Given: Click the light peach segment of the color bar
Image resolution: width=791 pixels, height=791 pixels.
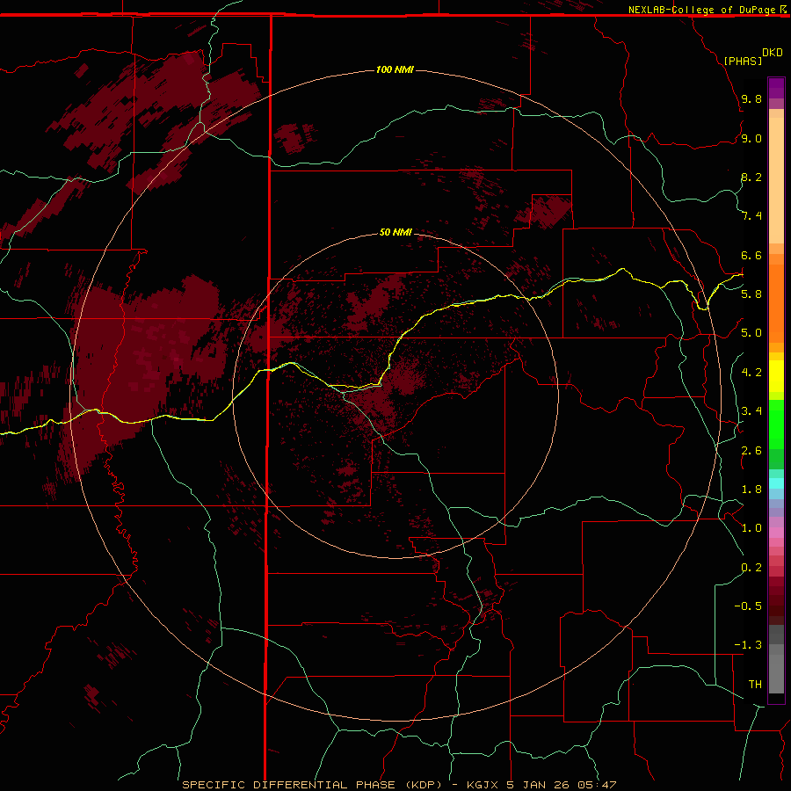Looking at the screenshot, I should (x=776, y=180).
